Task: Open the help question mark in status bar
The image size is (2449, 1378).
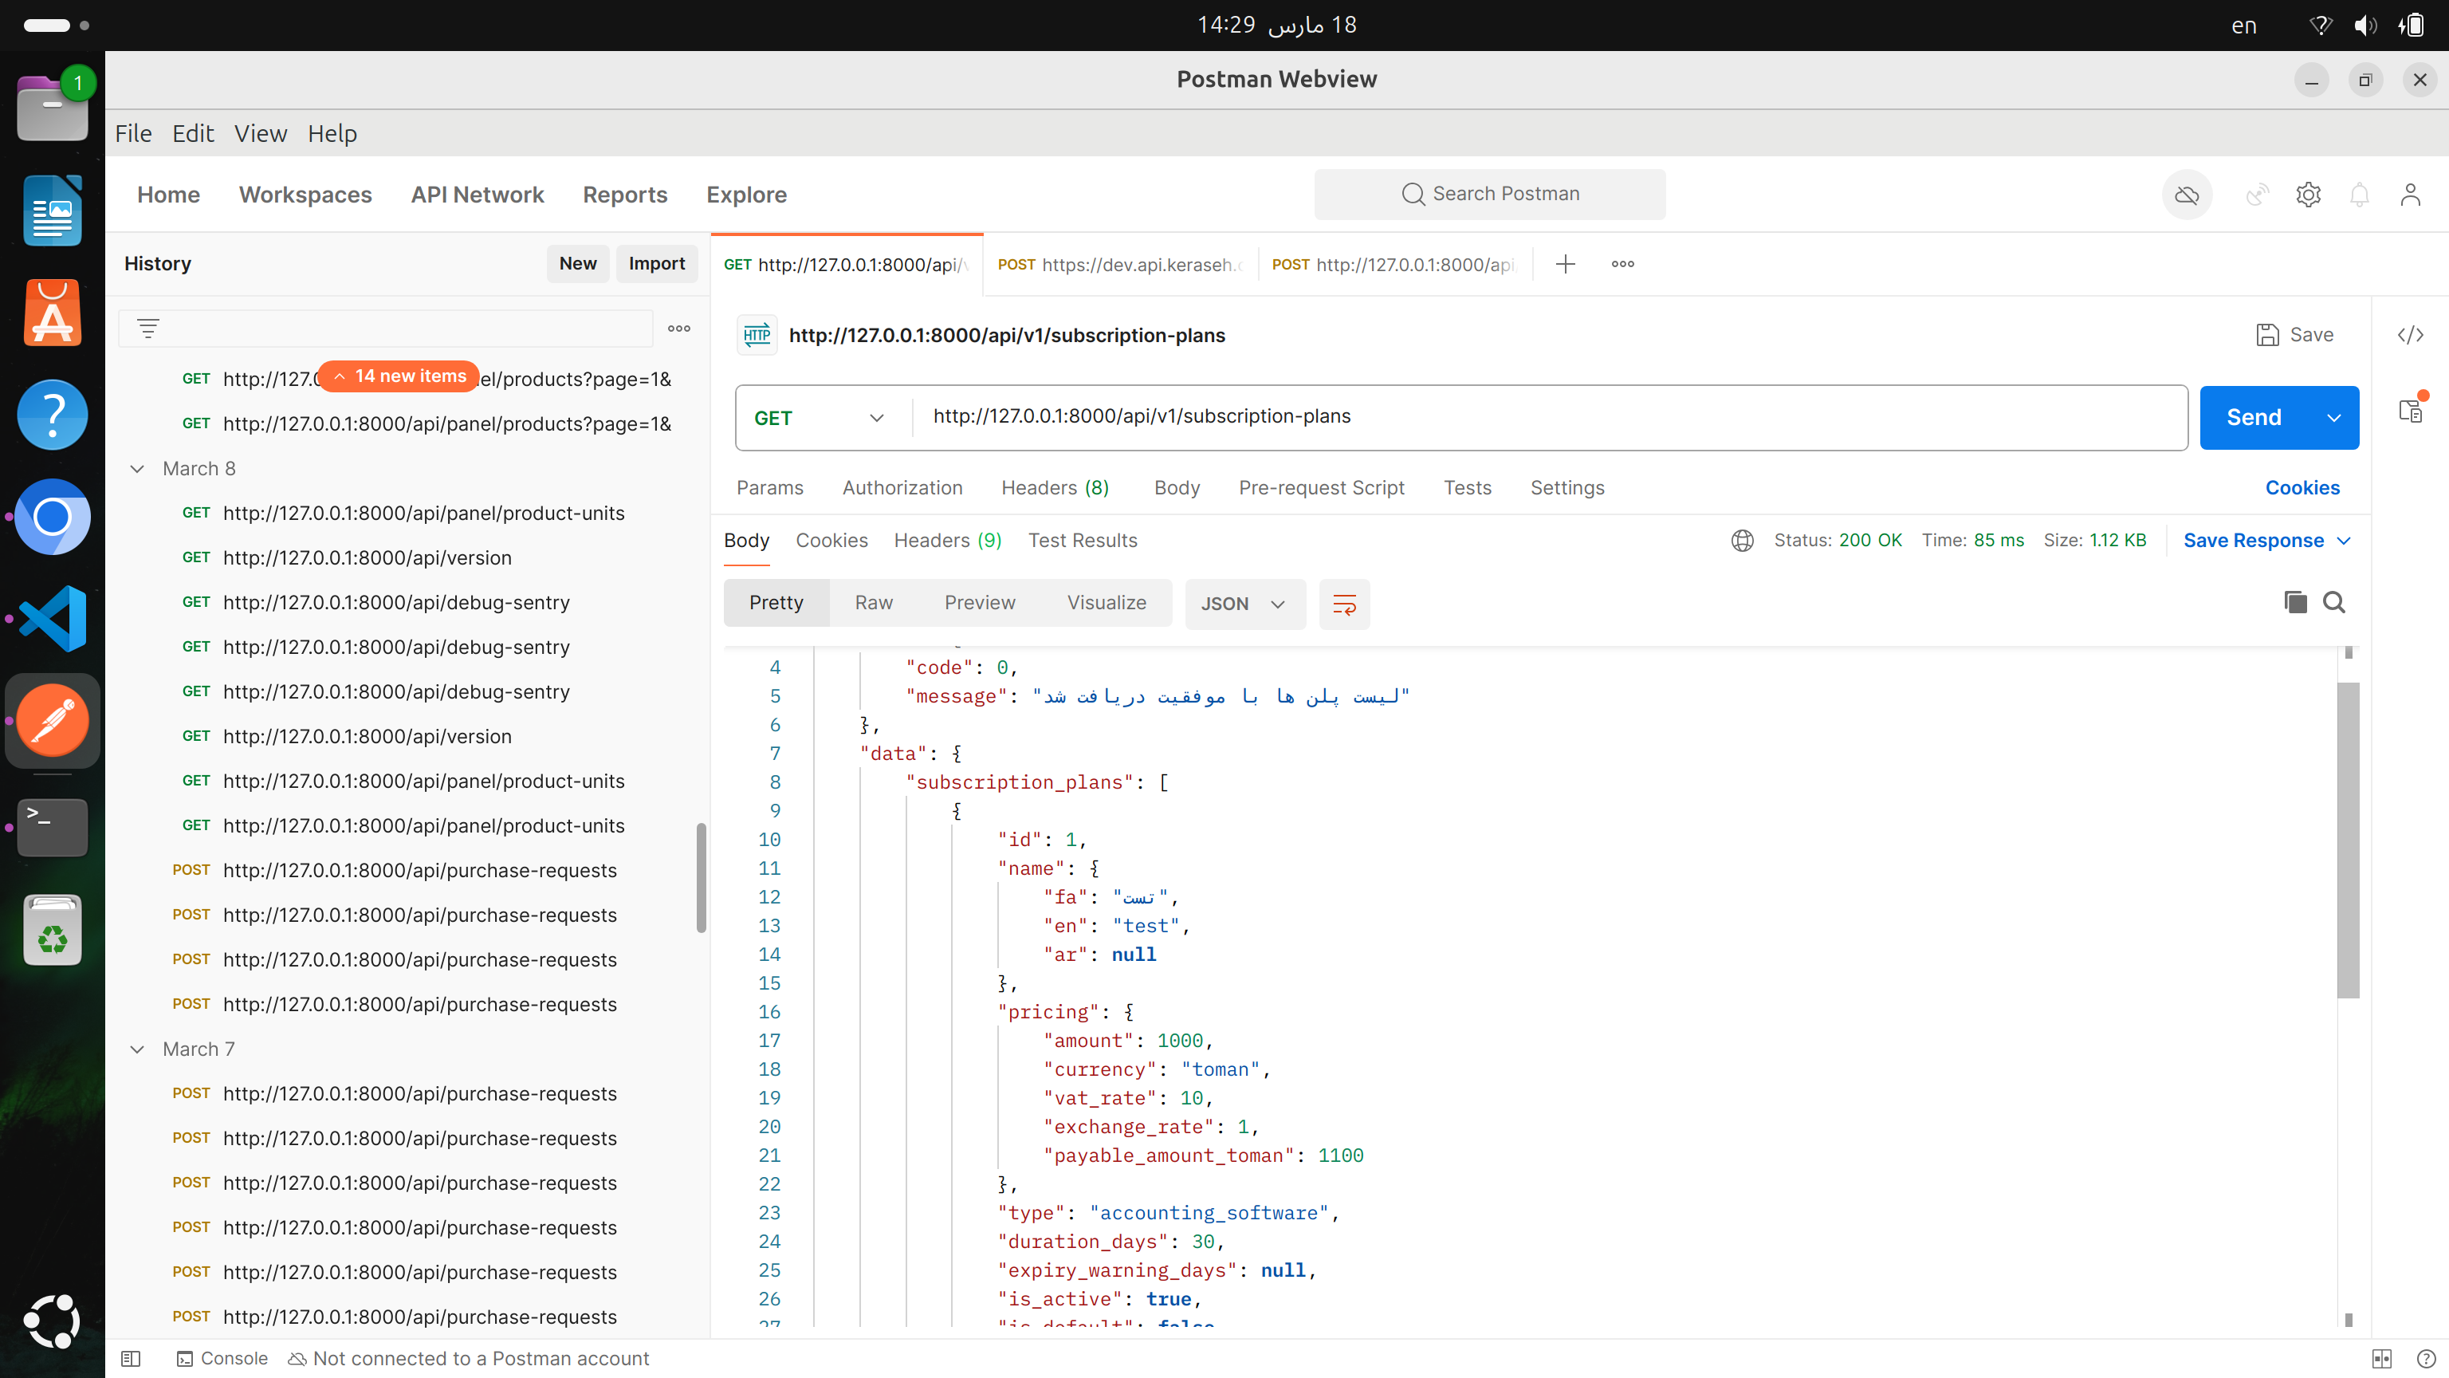Action: point(2425,1359)
